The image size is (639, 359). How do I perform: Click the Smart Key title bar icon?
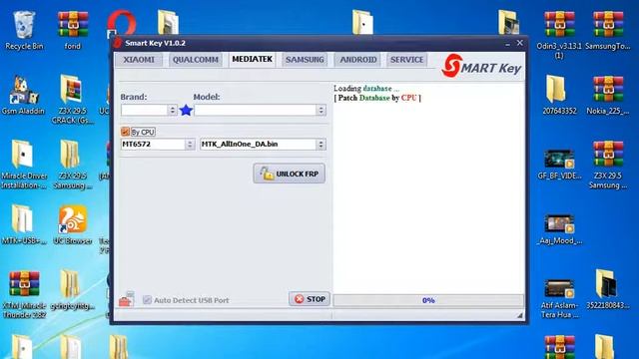click(118, 43)
